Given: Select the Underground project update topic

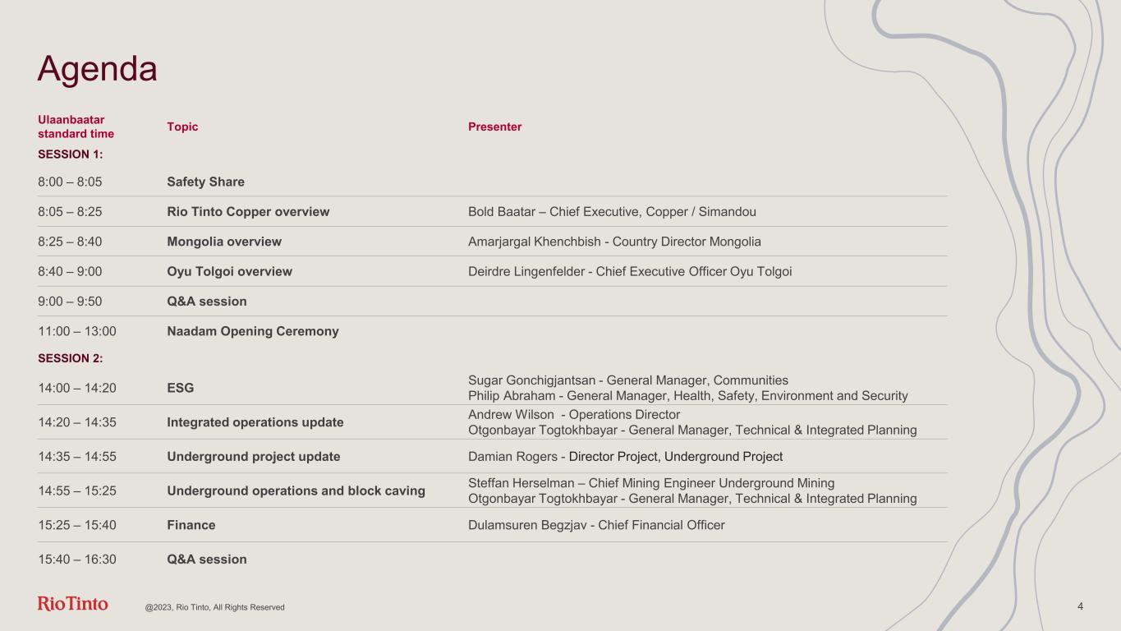Looking at the screenshot, I should tap(254, 457).
